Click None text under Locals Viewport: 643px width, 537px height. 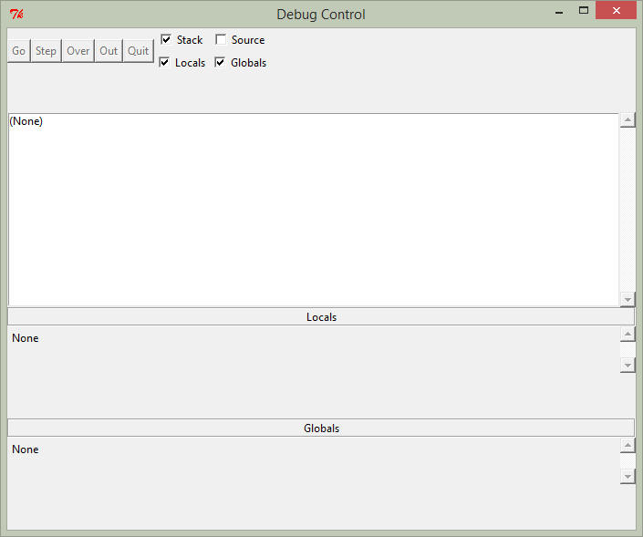pos(26,338)
